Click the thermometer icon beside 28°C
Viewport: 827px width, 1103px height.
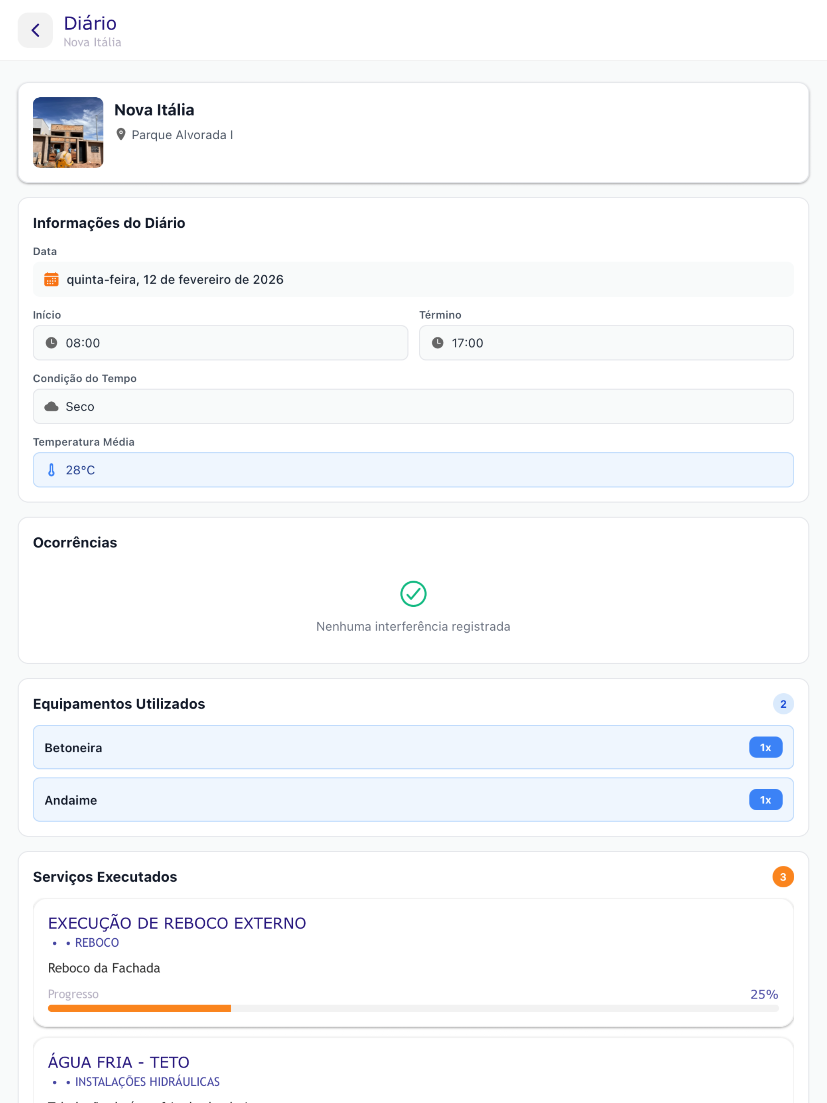coord(51,470)
